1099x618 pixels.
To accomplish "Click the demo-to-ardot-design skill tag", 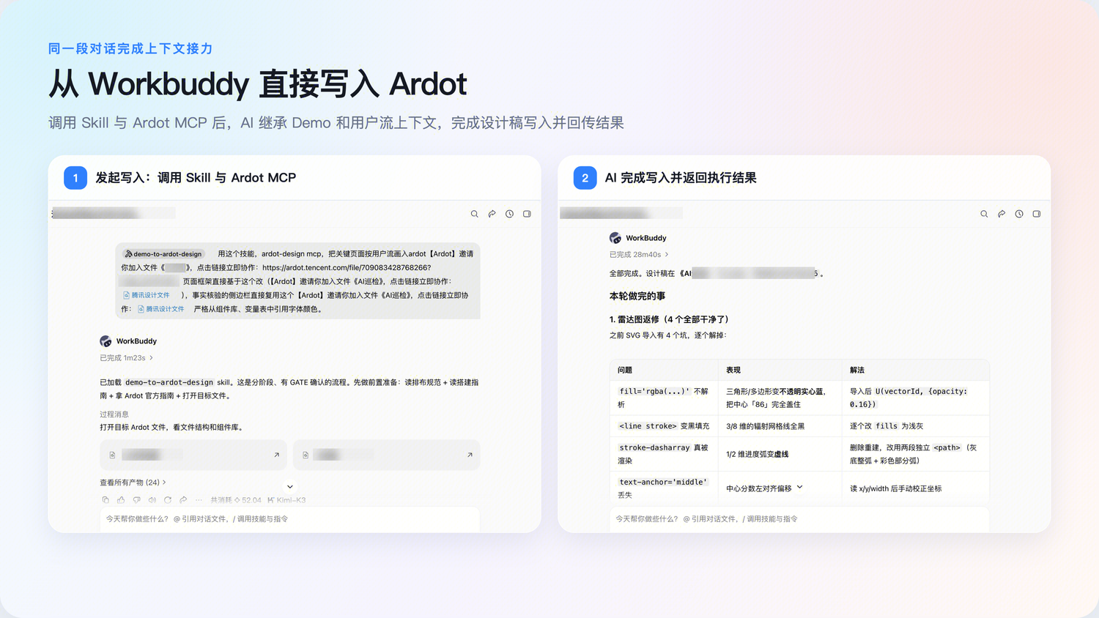I will point(163,254).
